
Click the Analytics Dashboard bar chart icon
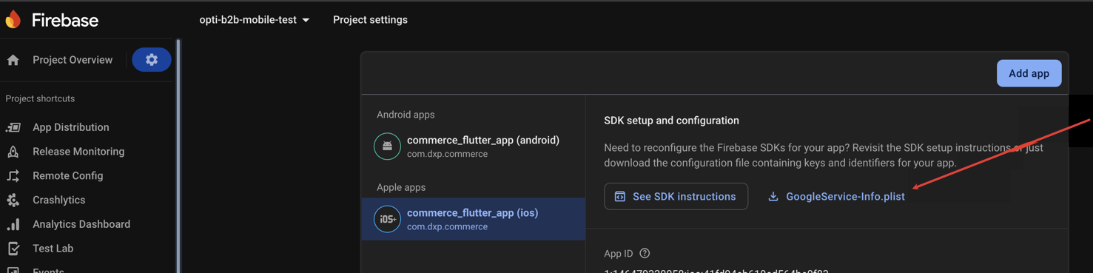(13, 224)
